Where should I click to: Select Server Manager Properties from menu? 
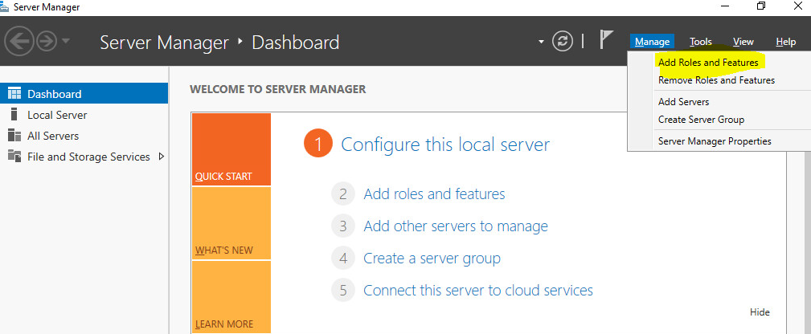click(x=714, y=141)
